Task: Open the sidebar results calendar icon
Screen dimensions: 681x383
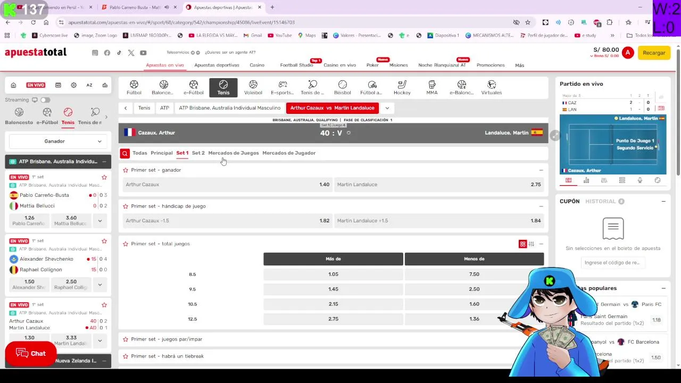Action: click(x=58, y=85)
